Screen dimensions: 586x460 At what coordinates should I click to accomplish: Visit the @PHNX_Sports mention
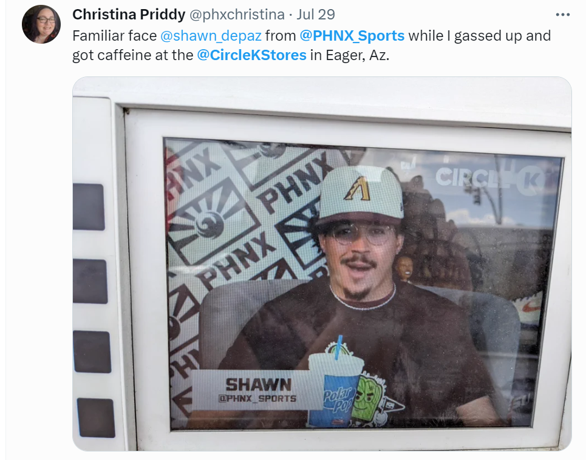tap(352, 36)
